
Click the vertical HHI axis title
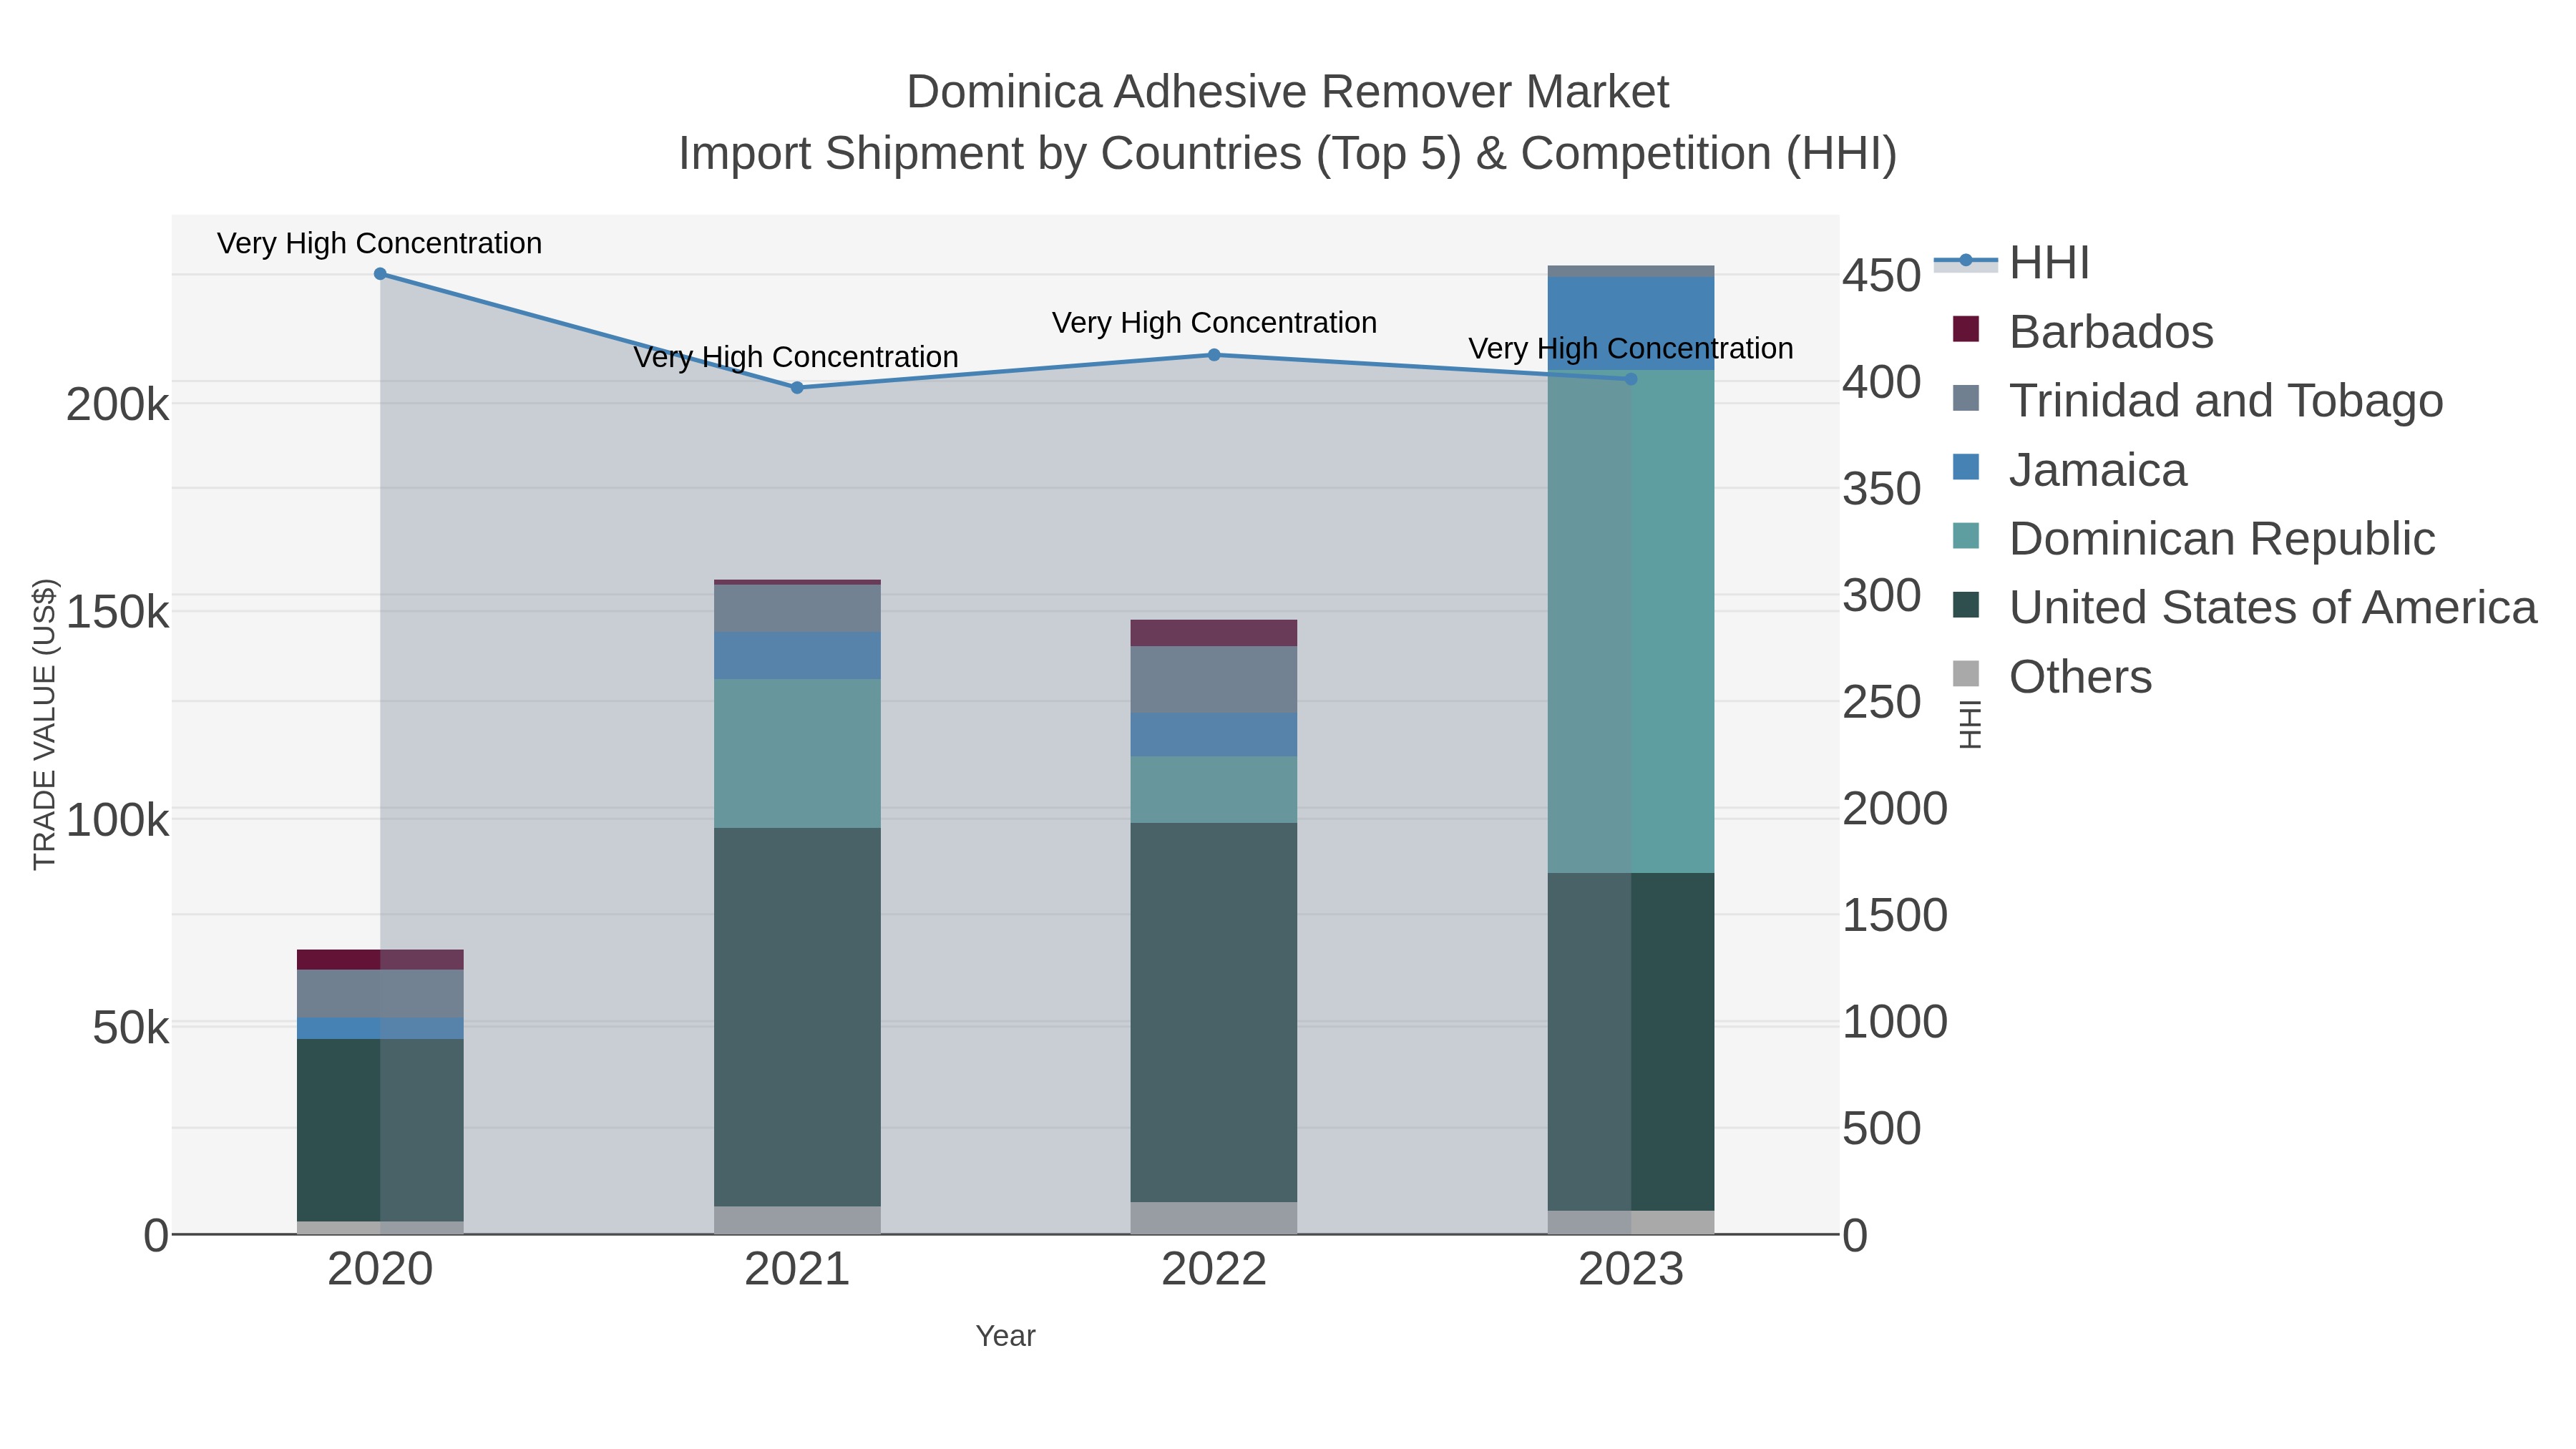pyautogui.click(x=1970, y=725)
